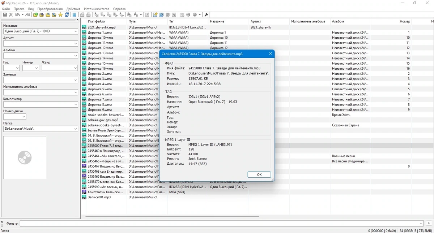Open the Правка menu
This screenshot has width=434, height=233.
click(19, 9)
